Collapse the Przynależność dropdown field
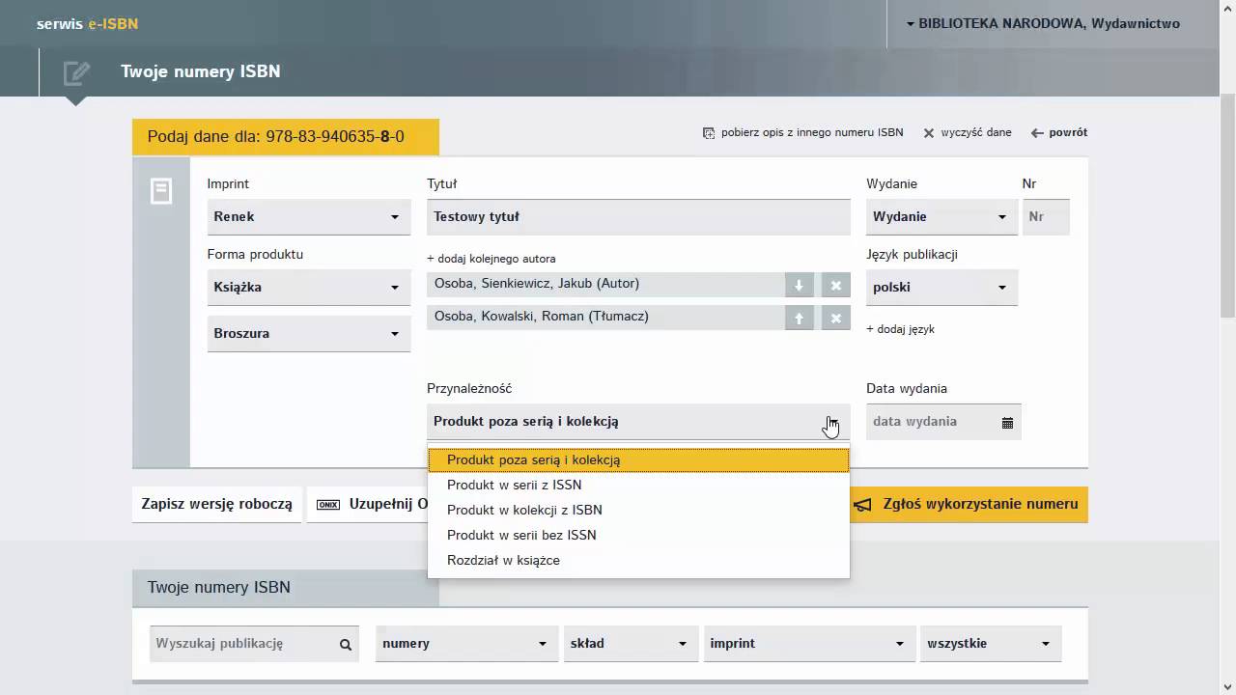Image resolution: width=1236 pixels, height=695 pixels. point(638,422)
